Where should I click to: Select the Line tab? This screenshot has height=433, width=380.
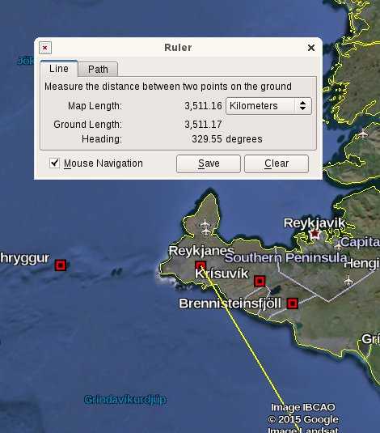59,69
